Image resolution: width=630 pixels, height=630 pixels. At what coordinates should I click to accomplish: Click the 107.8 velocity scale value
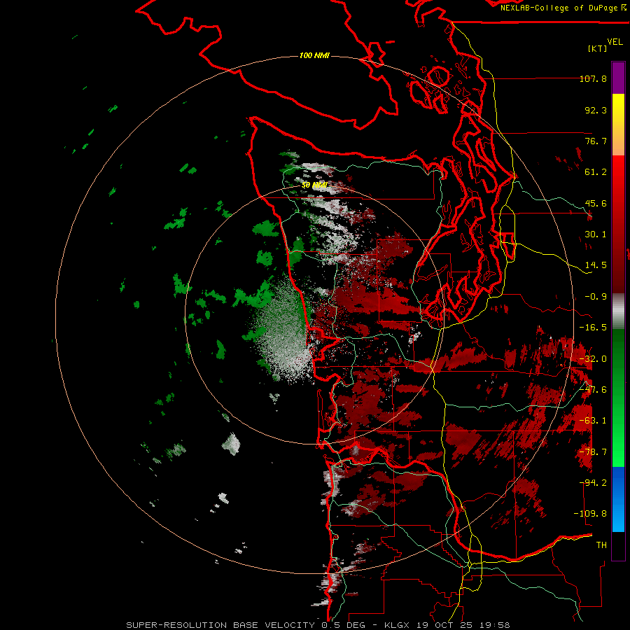coord(593,78)
